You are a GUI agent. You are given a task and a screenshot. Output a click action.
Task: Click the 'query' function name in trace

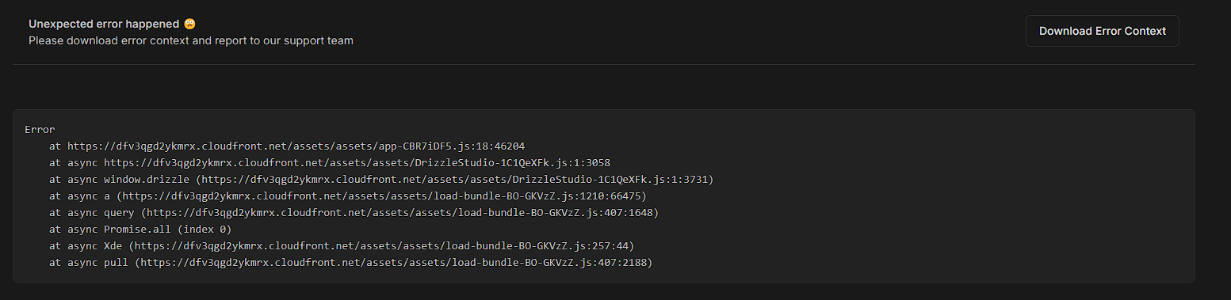(119, 213)
